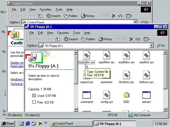Image resolution: width=170 pixels, height=127 pixels.
Task: Click Search in Floppy window toolbar
Action: [x=71, y=39]
